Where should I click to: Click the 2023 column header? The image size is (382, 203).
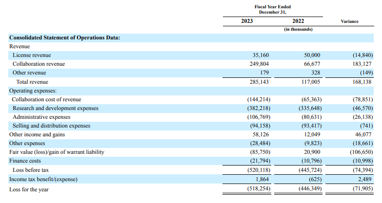coord(247,21)
